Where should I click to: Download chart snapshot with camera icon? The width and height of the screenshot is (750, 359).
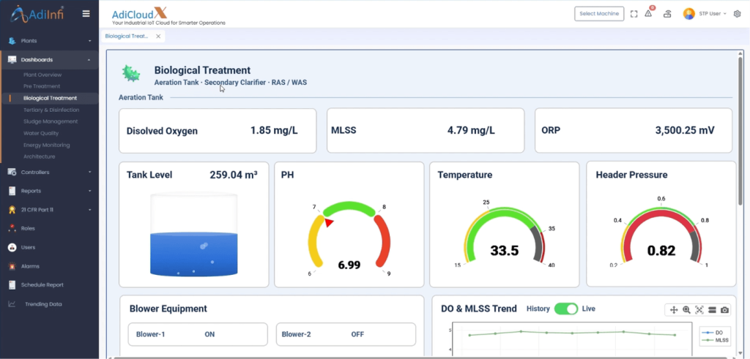tap(724, 310)
